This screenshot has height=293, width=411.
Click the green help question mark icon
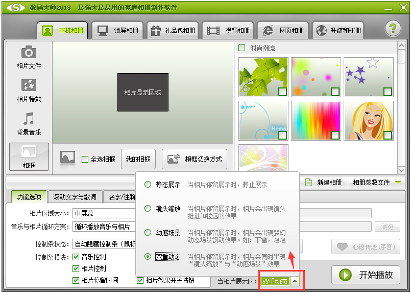point(393,29)
